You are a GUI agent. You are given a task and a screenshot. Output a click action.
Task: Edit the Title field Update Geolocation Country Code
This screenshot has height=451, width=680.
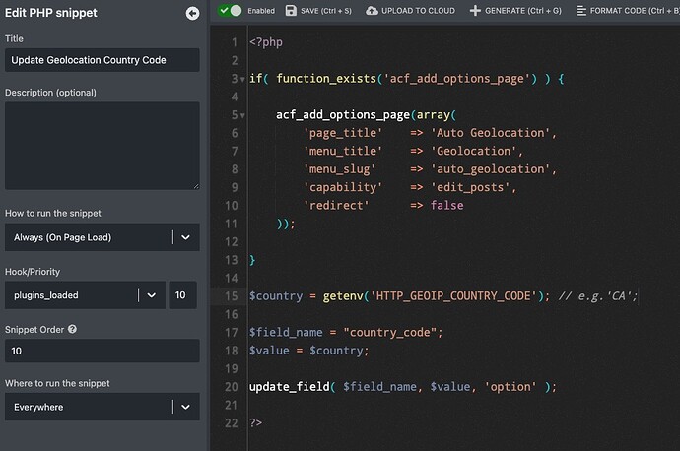(102, 60)
